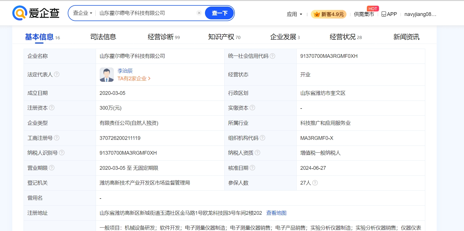The height and width of the screenshot is (231, 464).
Task: Open the 新客4.9元 promotion button
Action: tap(329, 14)
